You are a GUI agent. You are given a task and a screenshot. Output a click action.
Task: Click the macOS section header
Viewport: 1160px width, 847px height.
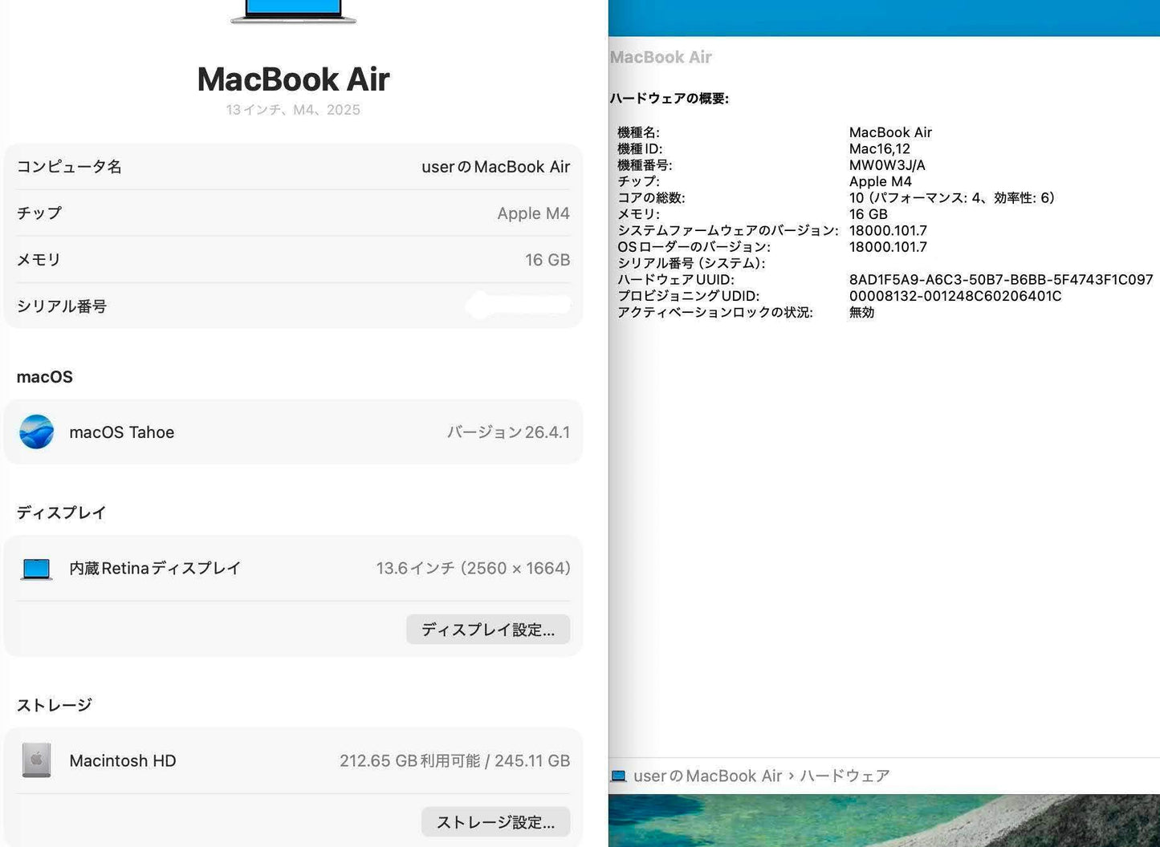pyautogui.click(x=45, y=377)
